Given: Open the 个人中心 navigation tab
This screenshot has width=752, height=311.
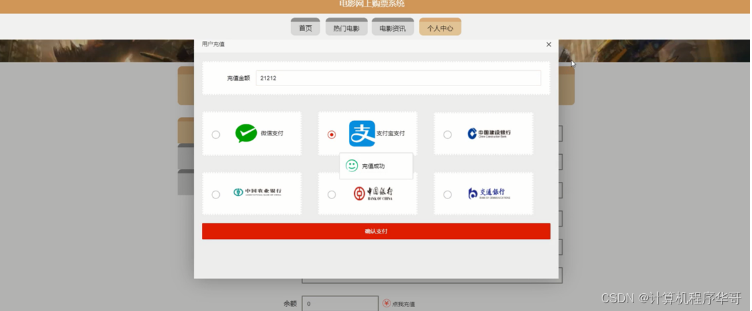Looking at the screenshot, I should 440,27.
